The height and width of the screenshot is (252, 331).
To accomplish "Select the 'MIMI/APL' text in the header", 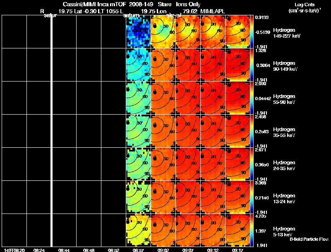I will 213,11.
